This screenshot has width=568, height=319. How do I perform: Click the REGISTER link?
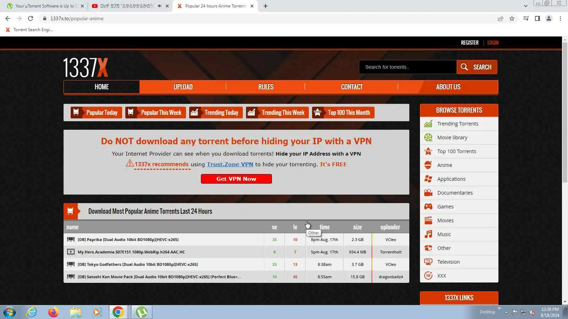(x=470, y=43)
